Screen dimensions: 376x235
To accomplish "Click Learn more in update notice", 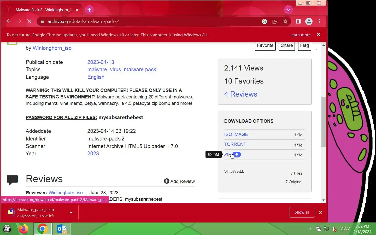I will click(300, 35).
